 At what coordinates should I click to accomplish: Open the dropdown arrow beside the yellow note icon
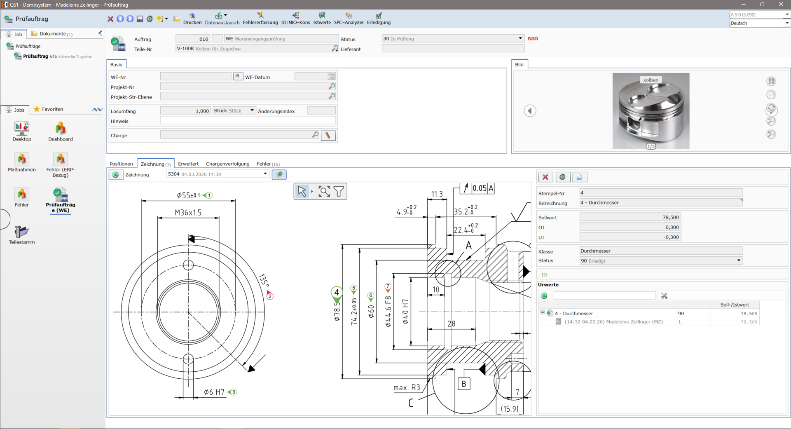(166, 19)
